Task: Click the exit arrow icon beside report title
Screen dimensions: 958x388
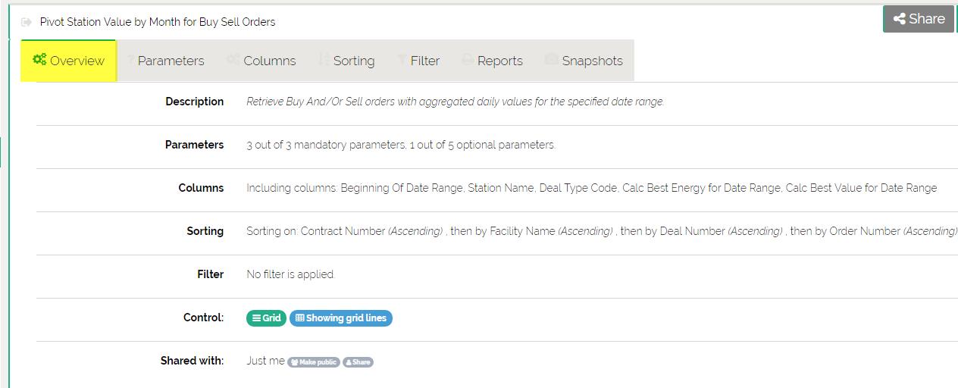Action: 27,22
